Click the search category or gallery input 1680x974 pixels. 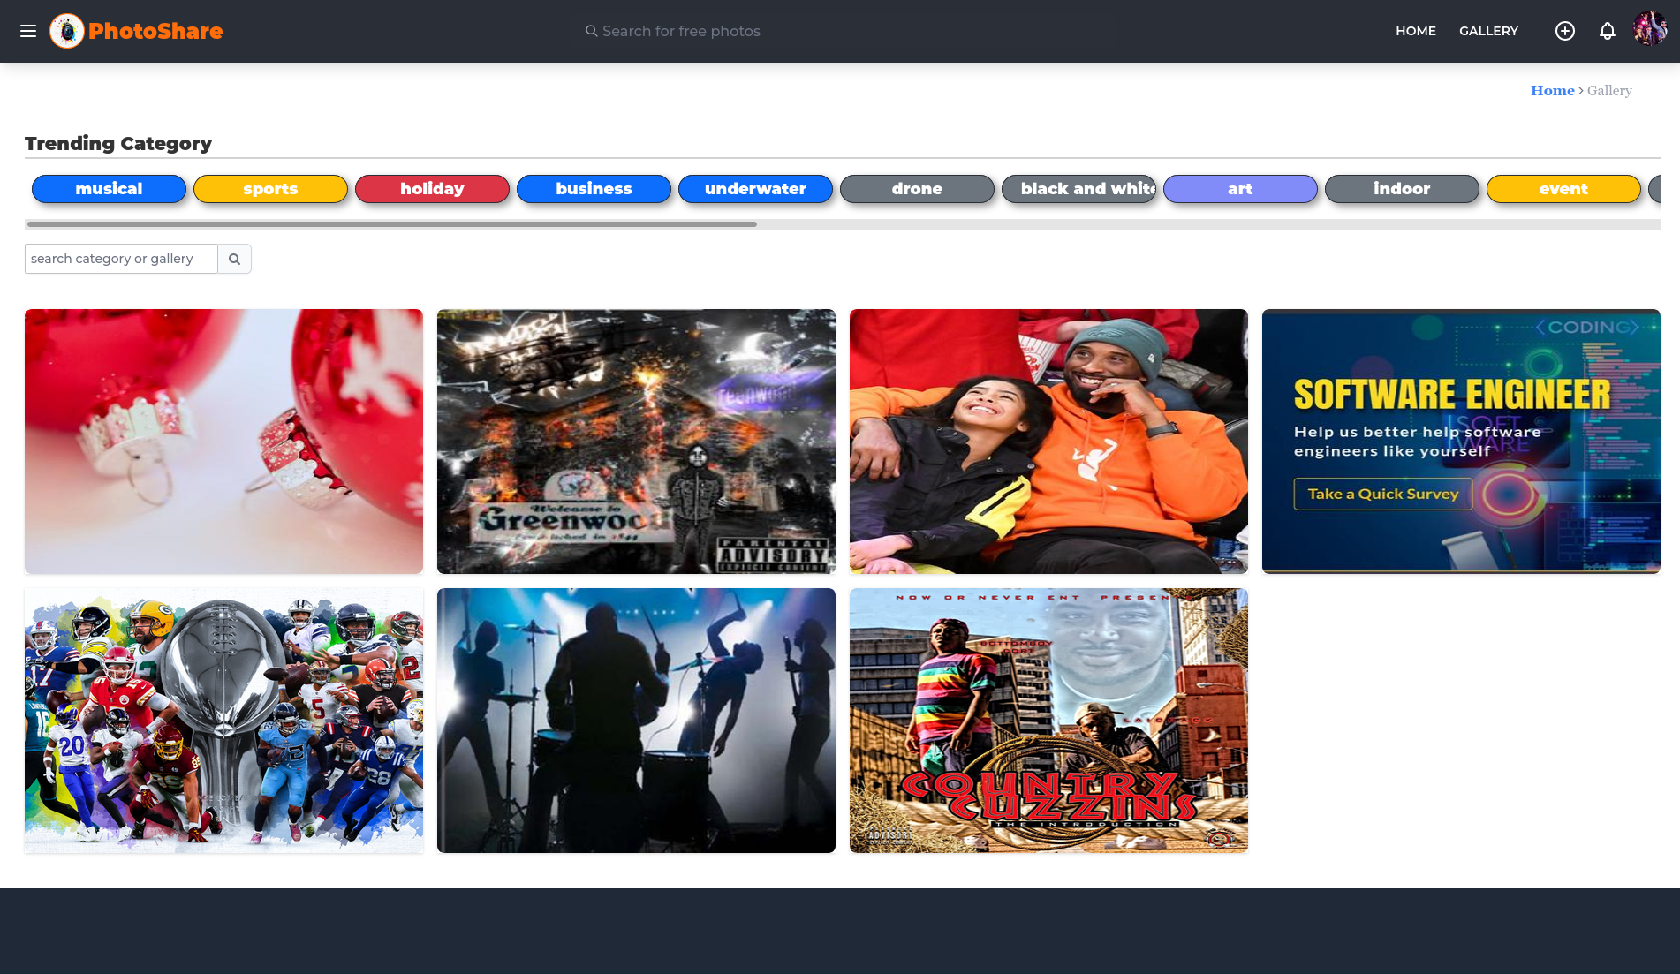121,259
